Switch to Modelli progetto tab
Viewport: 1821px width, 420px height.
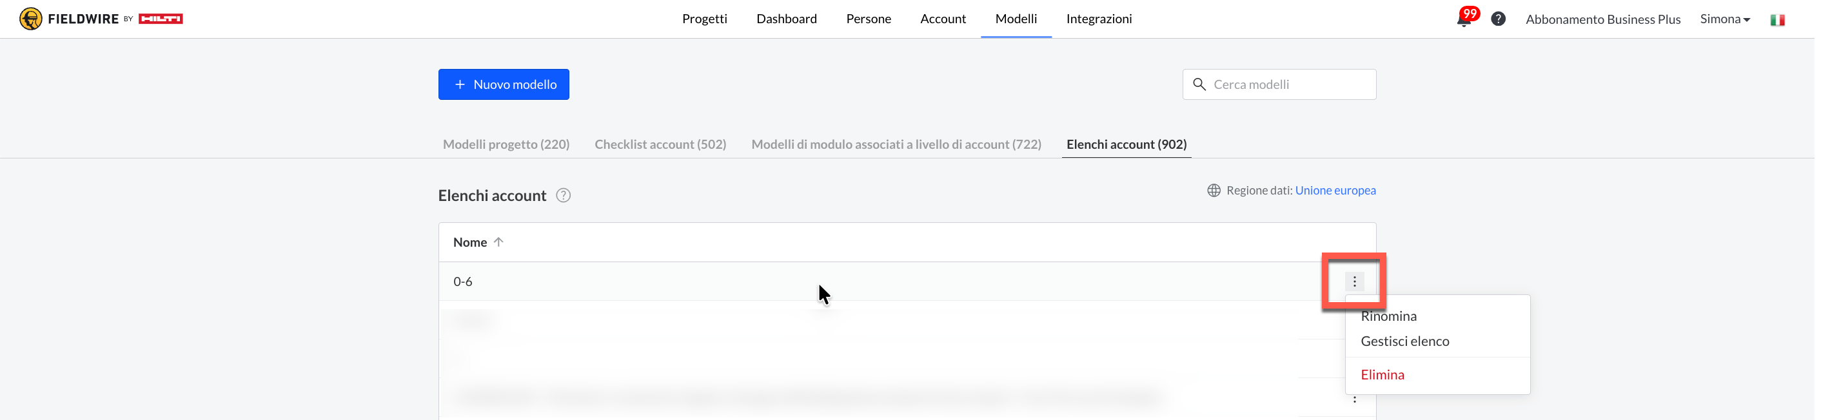click(x=506, y=145)
